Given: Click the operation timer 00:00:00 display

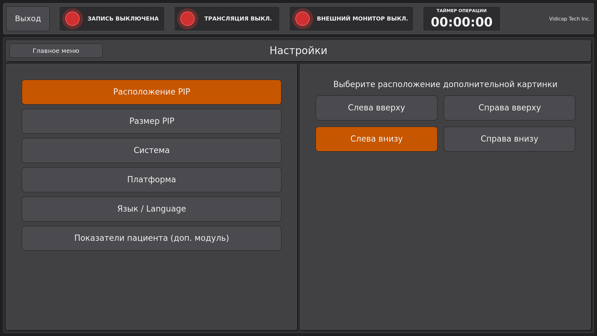Looking at the screenshot, I should 462,22.
